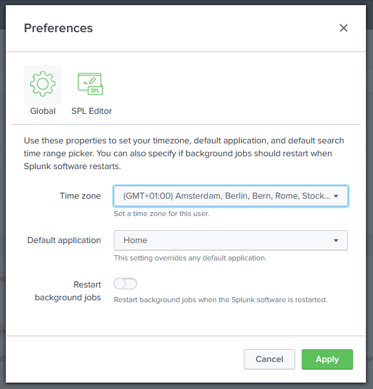Open the SPL Editor icon

tap(90, 84)
